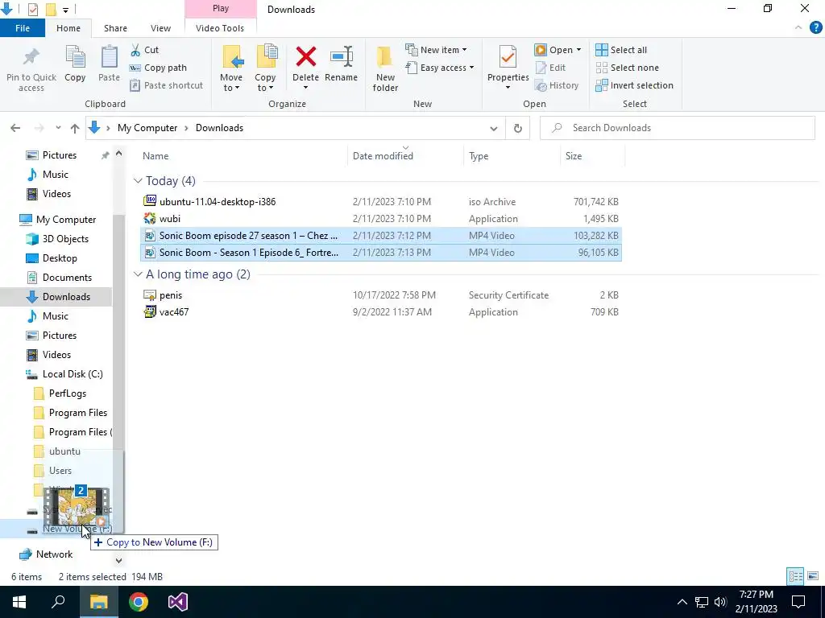Select the wubi application file

point(381,219)
